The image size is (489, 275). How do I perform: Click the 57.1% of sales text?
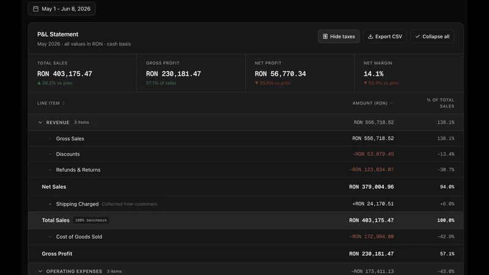(161, 83)
